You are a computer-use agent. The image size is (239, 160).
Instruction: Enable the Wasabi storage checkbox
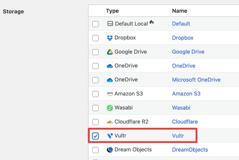[95, 108]
